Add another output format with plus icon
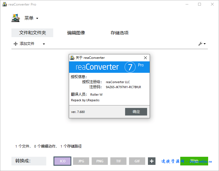 [x=152, y=161]
